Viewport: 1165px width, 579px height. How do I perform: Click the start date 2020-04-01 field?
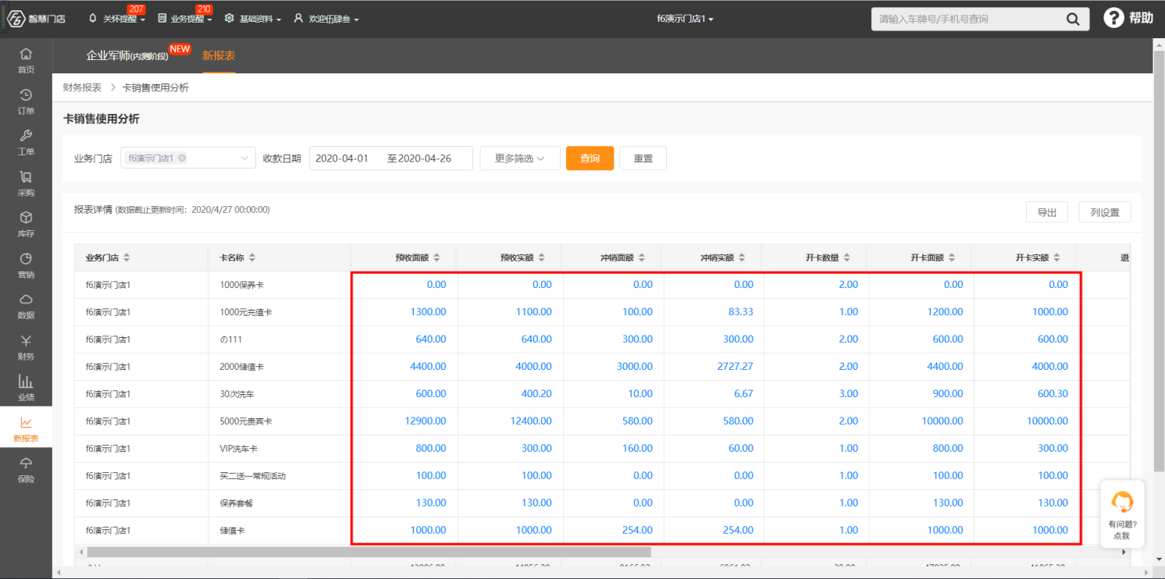coord(342,158)
